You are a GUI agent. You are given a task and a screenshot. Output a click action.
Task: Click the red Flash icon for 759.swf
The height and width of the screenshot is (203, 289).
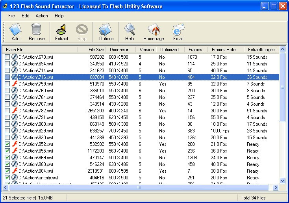15,84
